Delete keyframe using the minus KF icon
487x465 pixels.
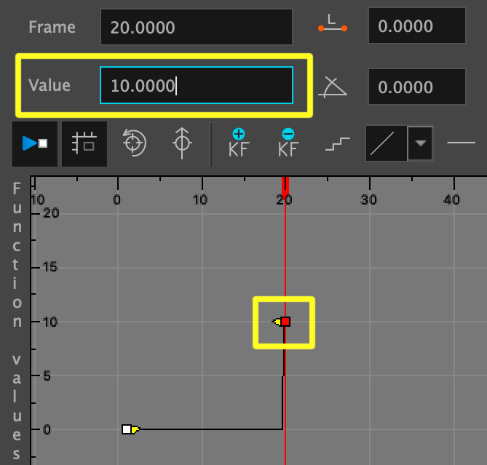(288, 143)
